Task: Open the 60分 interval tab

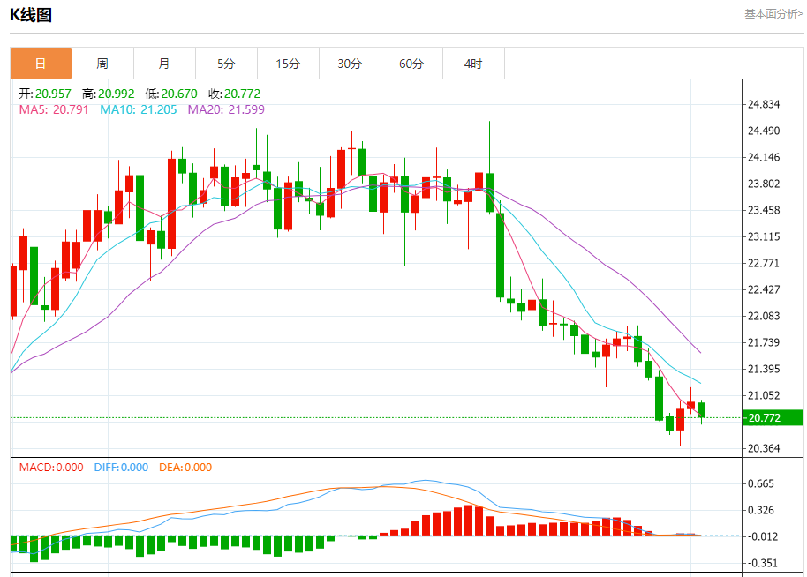Action: (411, 64)
